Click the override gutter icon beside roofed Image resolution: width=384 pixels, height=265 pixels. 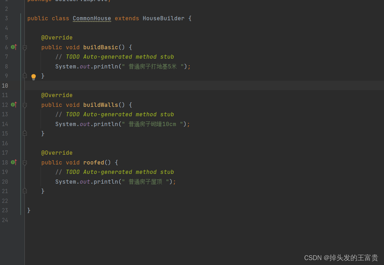point(14,162)
